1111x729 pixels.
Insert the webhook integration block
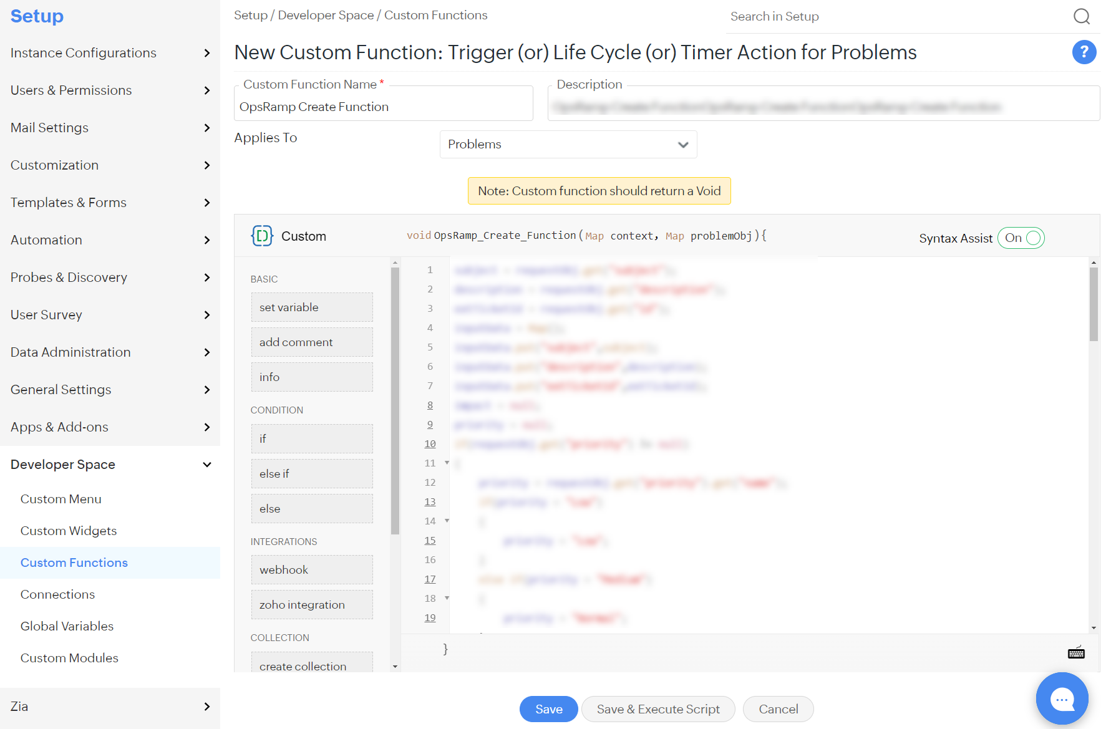(x=312, y=570)
